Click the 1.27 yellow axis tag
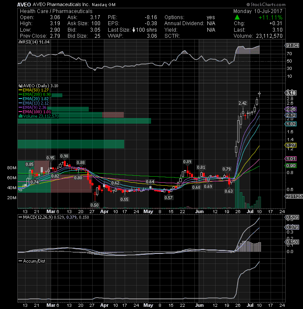 click(x=290, y=145)
